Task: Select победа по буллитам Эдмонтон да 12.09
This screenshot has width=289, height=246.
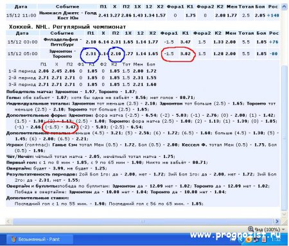Action: click(156, 186)
